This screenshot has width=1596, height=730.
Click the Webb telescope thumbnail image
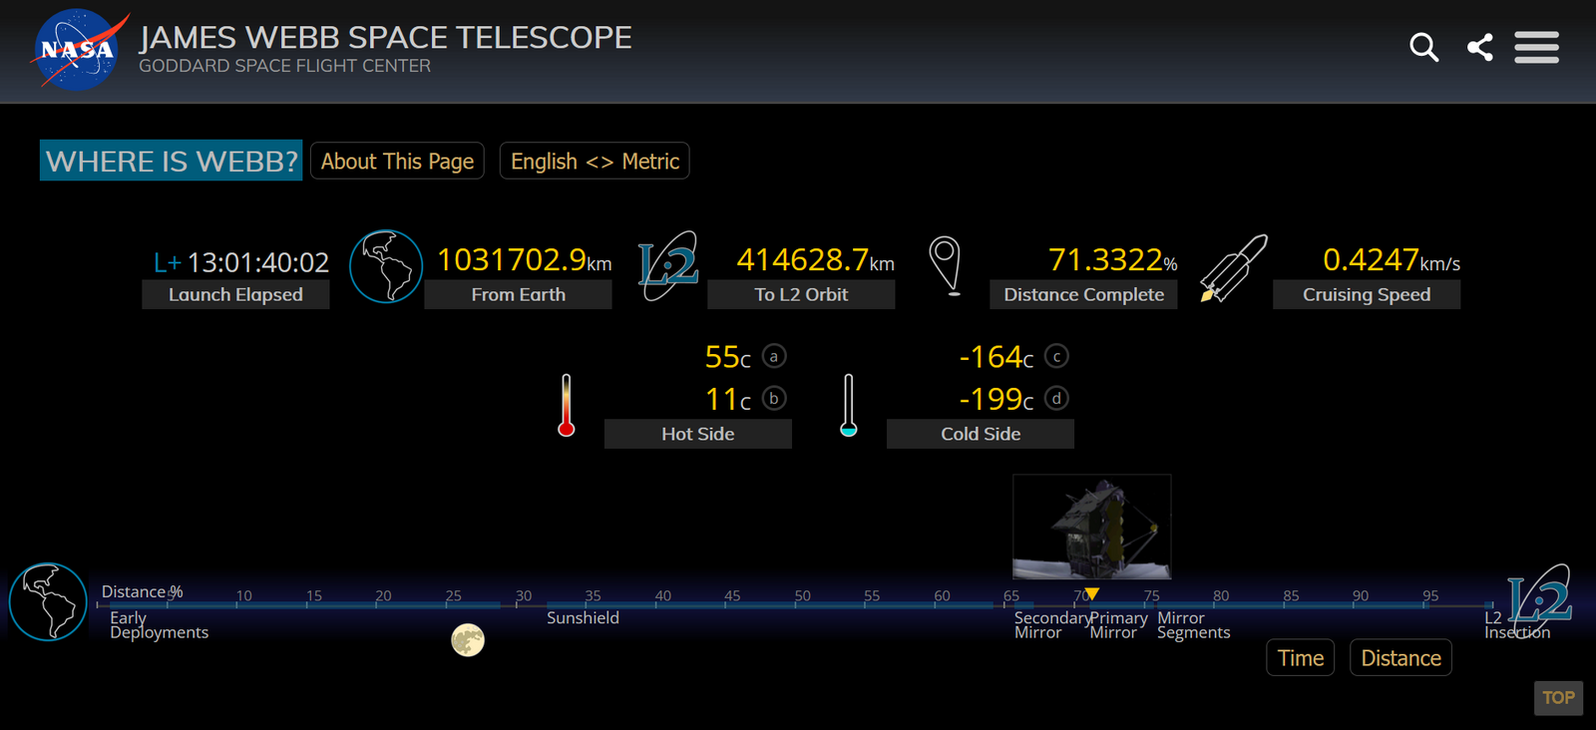coord(1091,527)
